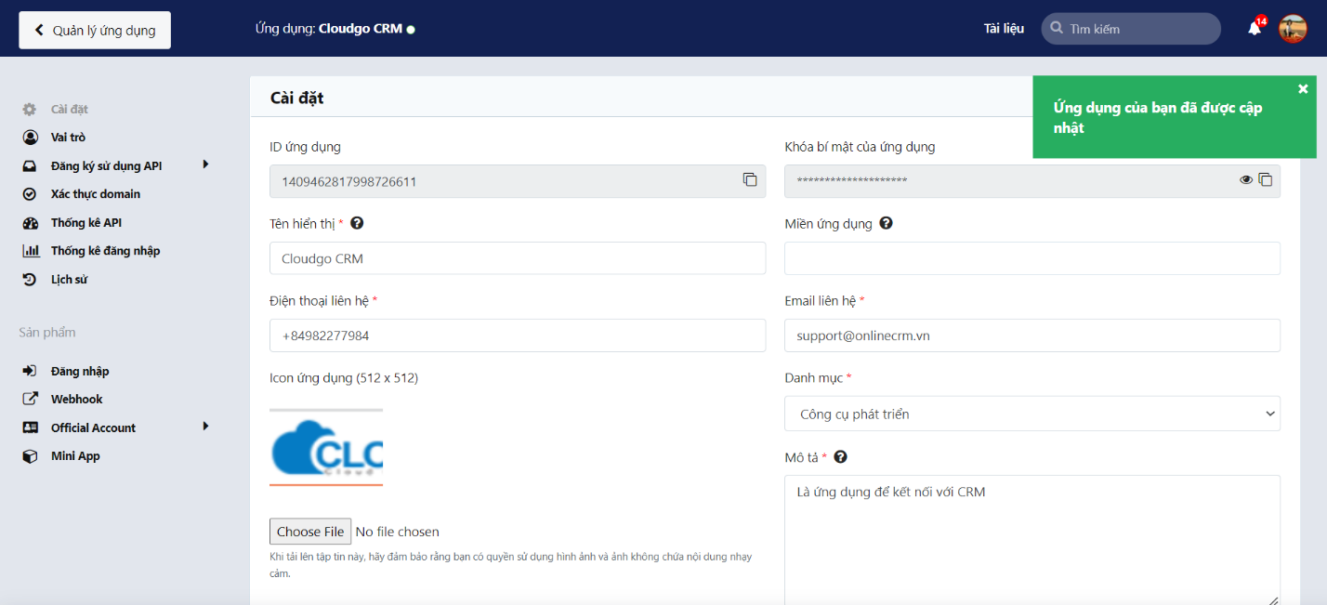Click the Tìm kiếm search field
This screenshot has height=605, width=1327.
pos(1130,28)
